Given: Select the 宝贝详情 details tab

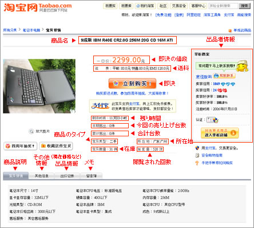Looking at the screenshot, I should point(16,176).
